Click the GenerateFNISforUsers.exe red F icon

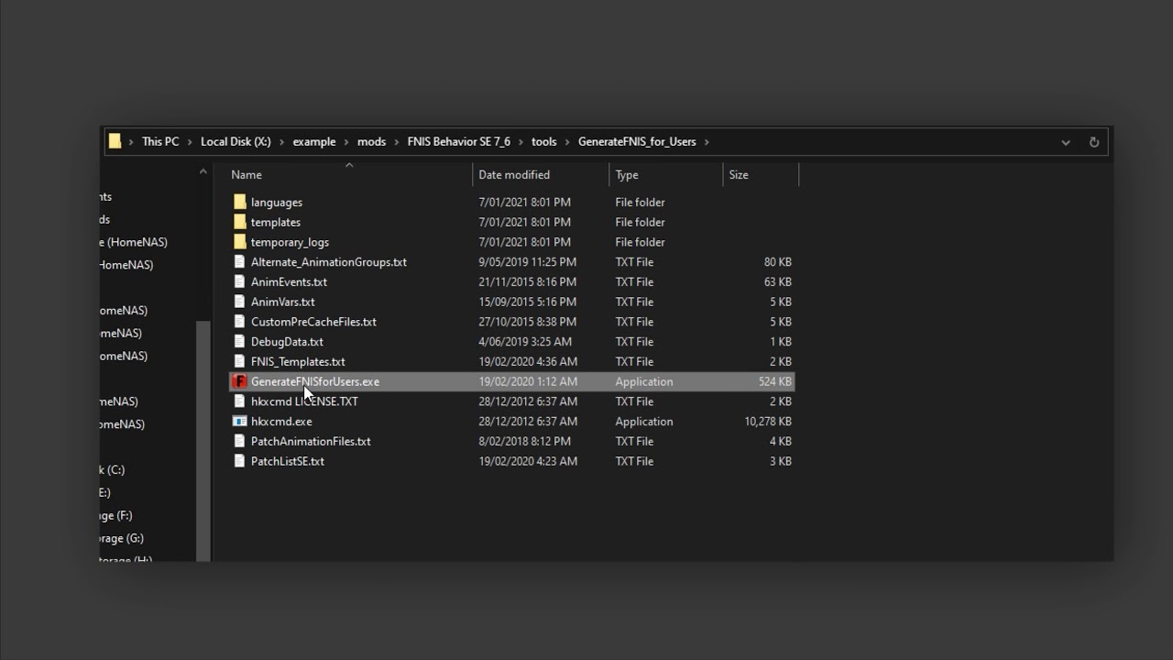coord(240,381)
